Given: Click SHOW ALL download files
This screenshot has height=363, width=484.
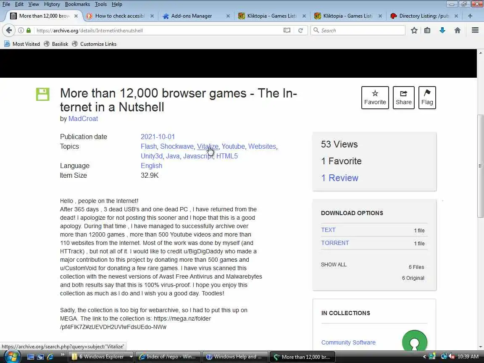Looking at the screenshot, I should (x=334, y=265).
